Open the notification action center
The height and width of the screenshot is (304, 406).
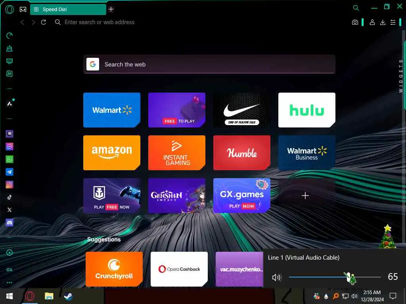tap(393, 296)
